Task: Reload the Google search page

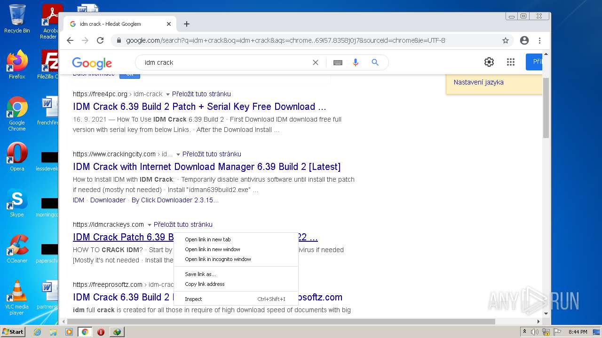Action: pyautogui.click(x=100, y=40)
